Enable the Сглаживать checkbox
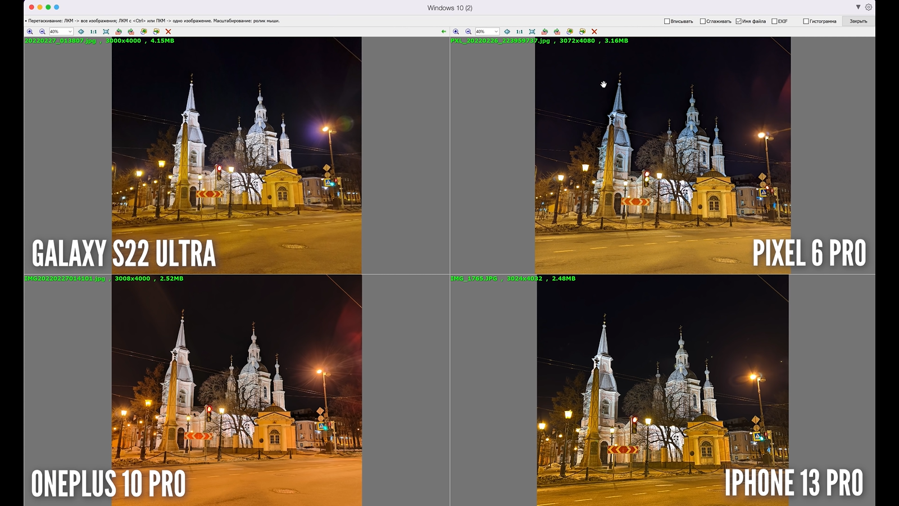Image resolution: width=899 pixels, height=506 pixels. click(x=702, y=21)
